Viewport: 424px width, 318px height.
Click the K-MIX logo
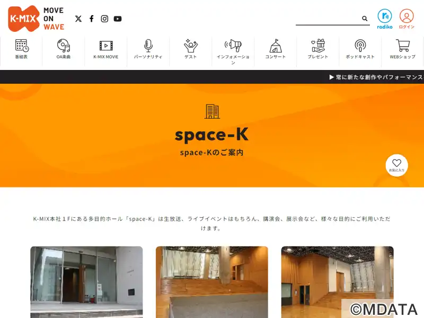click(23, 19)
